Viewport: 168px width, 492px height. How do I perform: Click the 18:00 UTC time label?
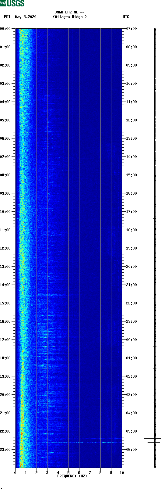131,230
